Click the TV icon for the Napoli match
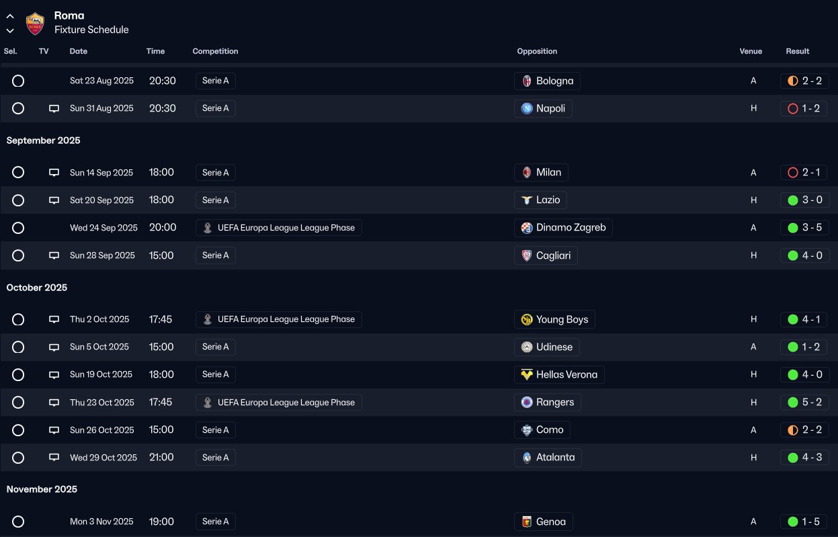Screen dimensions: 838x537 [54, 109]
